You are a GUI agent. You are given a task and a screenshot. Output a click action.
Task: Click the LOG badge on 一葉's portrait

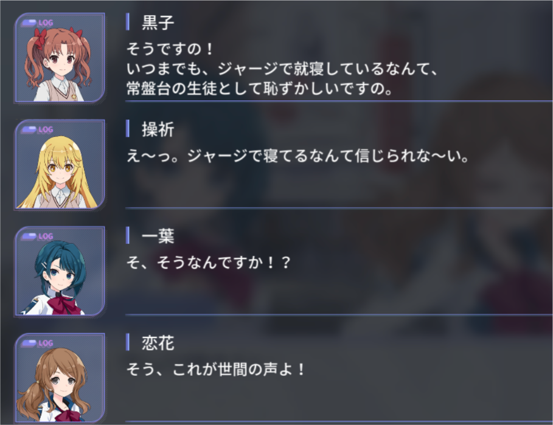point(37,237)
